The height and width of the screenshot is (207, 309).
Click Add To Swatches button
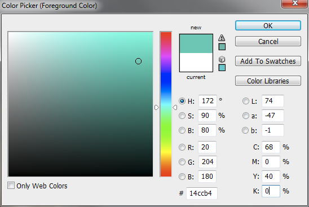click(x=268, y=61)
